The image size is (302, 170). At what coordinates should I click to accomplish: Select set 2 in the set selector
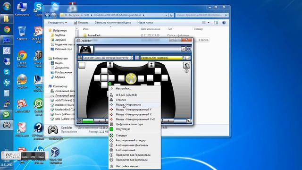tap(100, 121)
